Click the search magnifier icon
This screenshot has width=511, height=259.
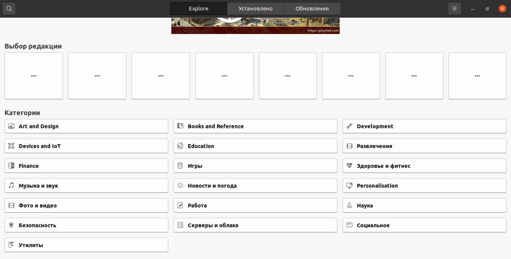tap(9, 9)
